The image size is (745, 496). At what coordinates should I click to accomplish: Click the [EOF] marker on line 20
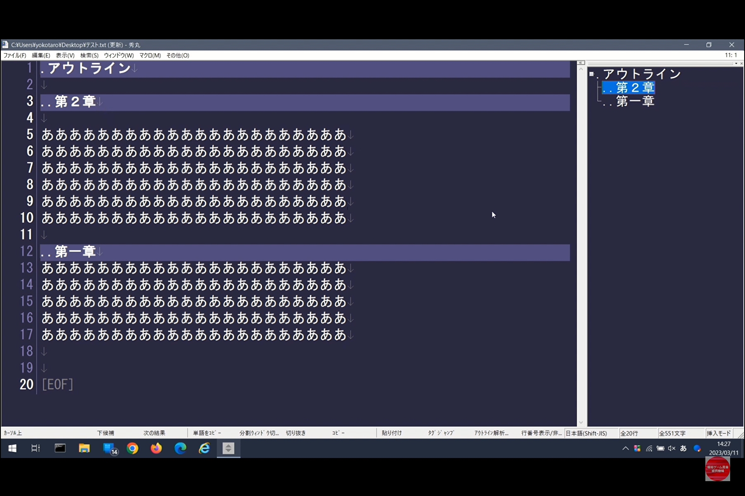pyautogui.click(x=58, y=385)
